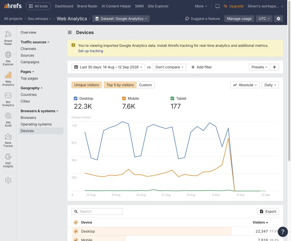Click the calendar icon in date picker
The height and width of the screenshot is (241, 291).
pos(76,67)
